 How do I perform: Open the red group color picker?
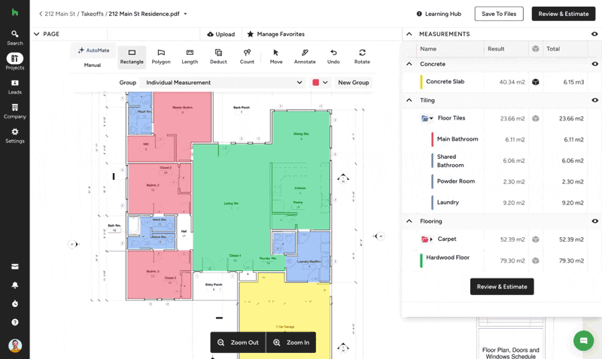point(321,82)
